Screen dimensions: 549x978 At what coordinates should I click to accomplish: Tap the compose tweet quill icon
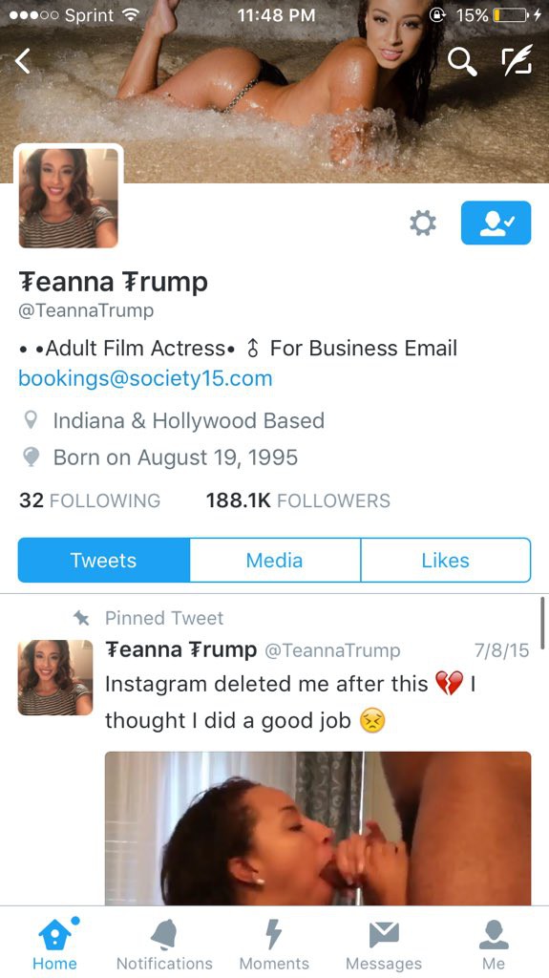tap(517, 61)
